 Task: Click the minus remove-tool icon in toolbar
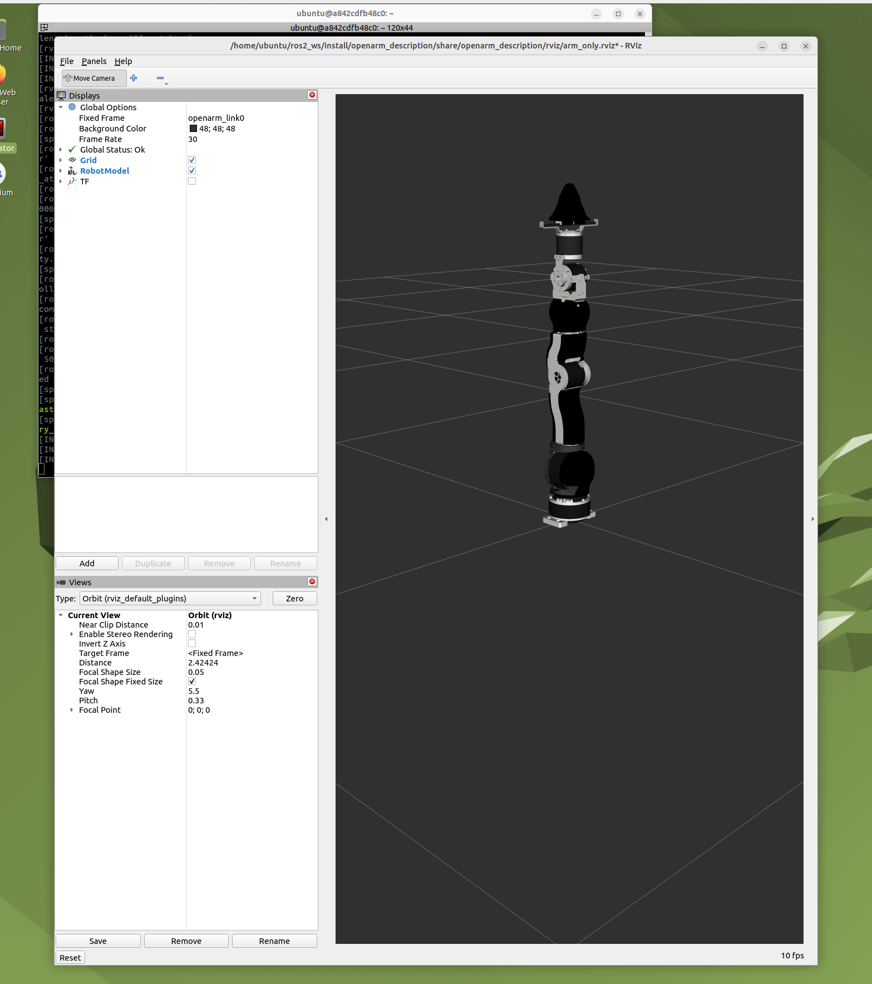point(160,79)
